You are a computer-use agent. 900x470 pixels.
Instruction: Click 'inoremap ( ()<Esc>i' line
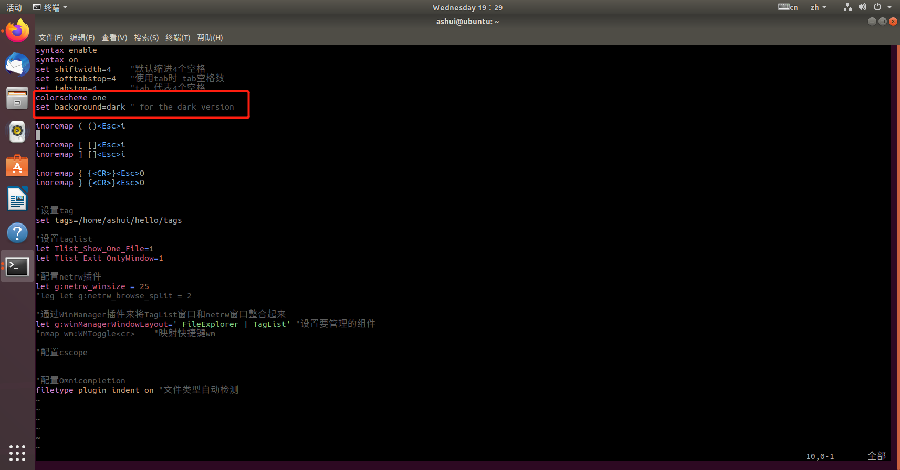click(x=80, y=126)
